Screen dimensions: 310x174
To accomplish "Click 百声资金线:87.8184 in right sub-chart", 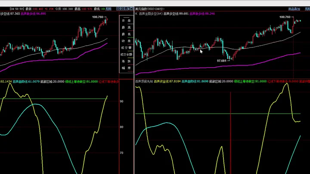I will coord(167,81).
